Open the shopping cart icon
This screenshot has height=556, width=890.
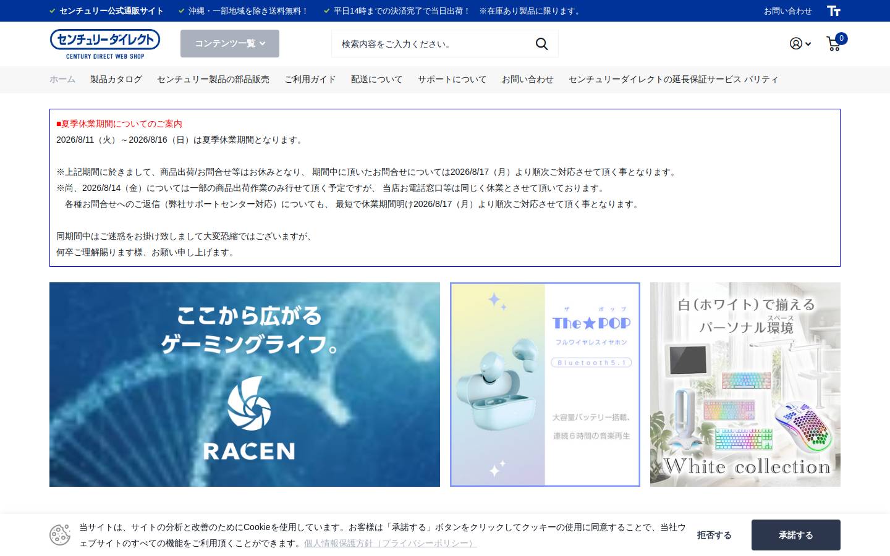(x=833, y=43)
